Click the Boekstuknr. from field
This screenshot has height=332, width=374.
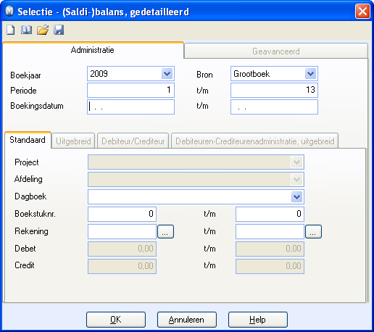122,214
